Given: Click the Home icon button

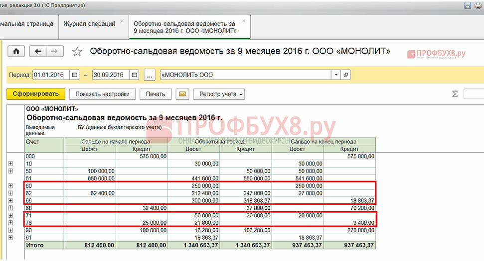Looking at the screenshot, I should tap(16, 51).
